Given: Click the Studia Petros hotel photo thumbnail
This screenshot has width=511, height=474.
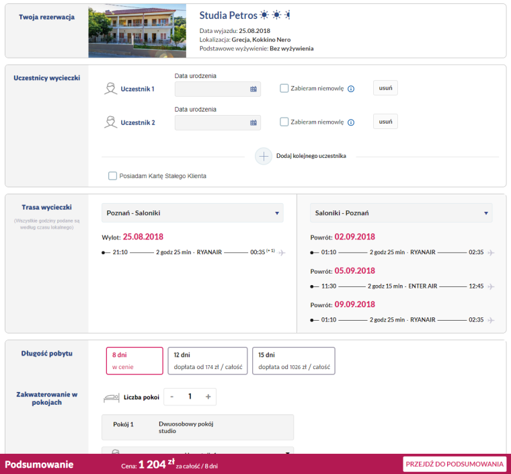Looking at the screenshot, I should click(137, 31).
